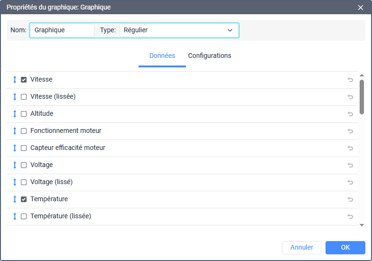
Task: Disable the Température checkbox
Action: (x=24, y=199)
